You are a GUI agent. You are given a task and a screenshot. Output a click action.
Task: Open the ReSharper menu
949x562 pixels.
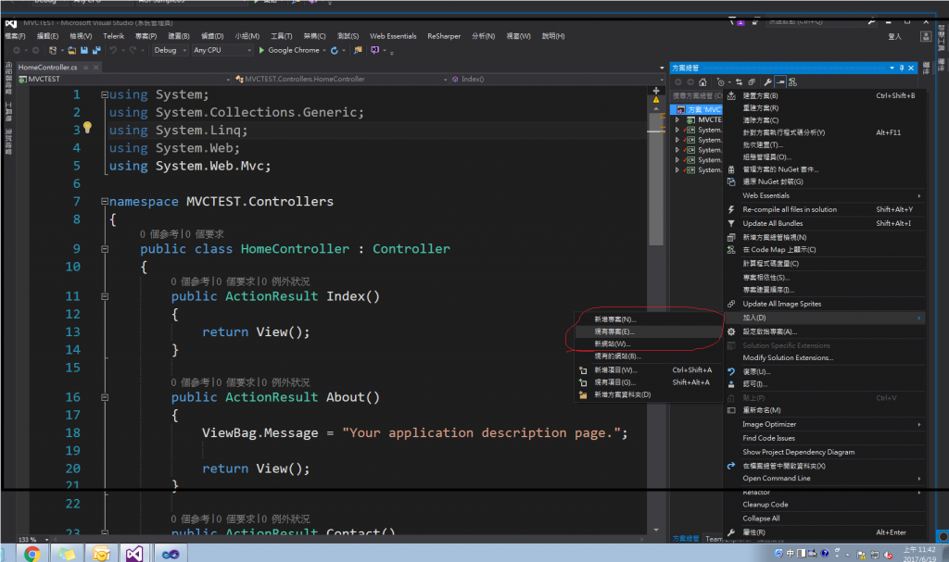[444, 36]
